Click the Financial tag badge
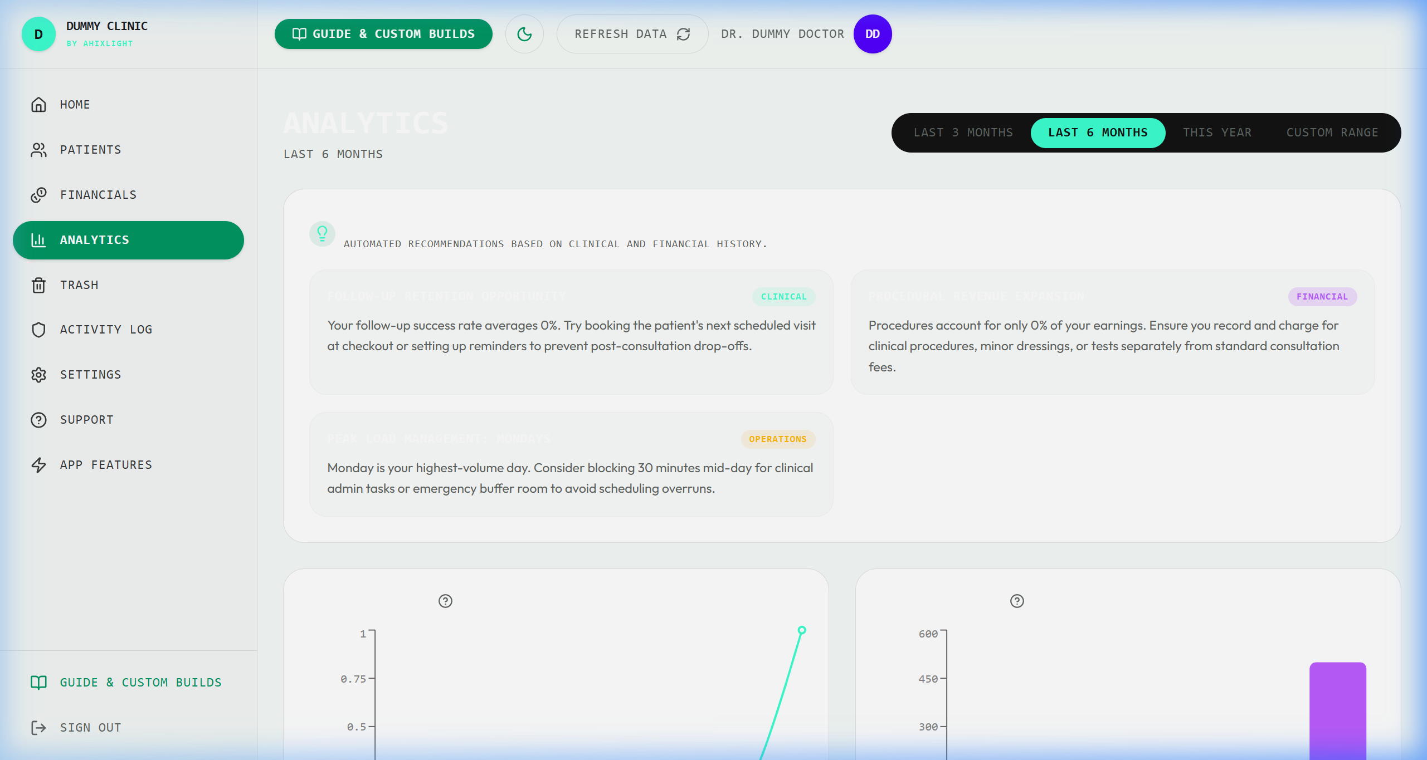 (1322, 297)
